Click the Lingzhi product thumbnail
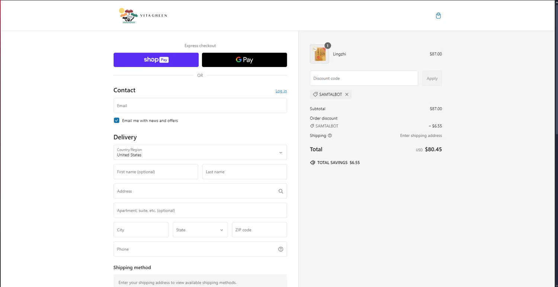Screen dimensions: 558x287 pos(319,54)
